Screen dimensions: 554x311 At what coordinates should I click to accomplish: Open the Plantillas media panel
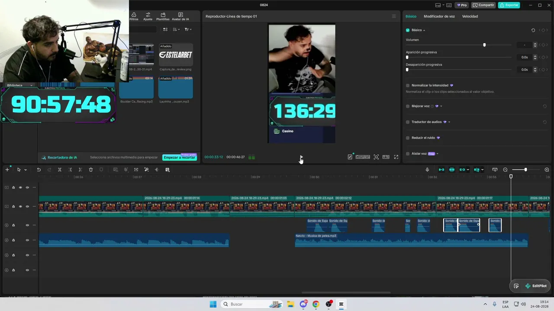click(x=163, y=16)
